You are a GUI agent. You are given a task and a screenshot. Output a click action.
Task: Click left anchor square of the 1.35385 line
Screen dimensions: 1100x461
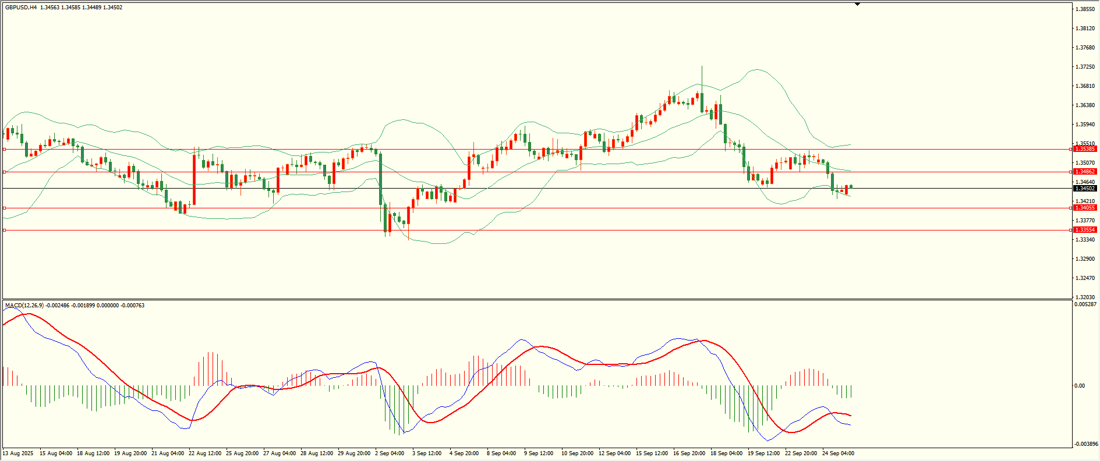pos(5,149)
